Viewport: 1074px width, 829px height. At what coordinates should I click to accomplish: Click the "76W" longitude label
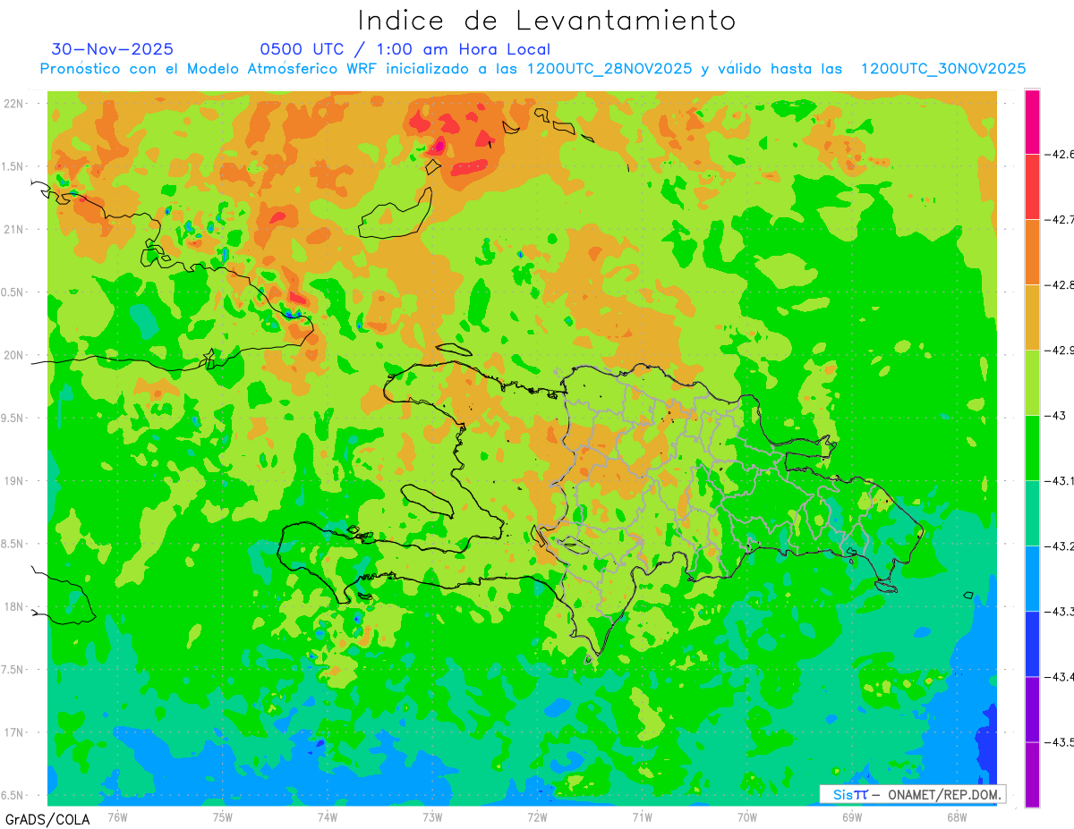click(117, 816)
